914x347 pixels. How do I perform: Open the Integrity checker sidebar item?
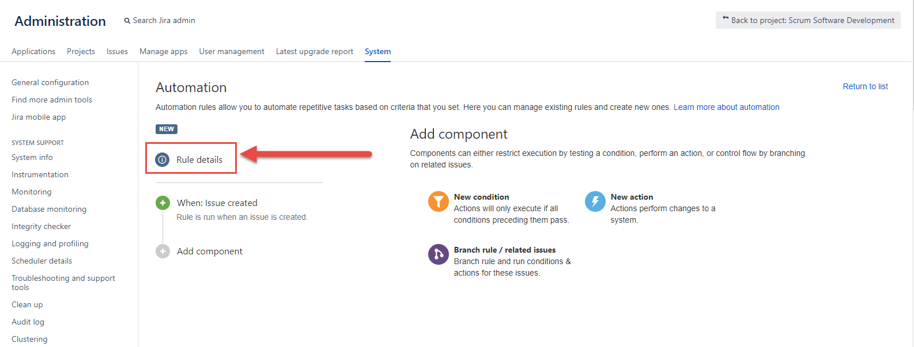tap(41, 226)
